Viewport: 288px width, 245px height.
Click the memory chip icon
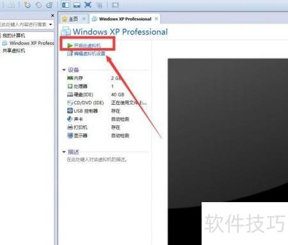coord(70,78)
